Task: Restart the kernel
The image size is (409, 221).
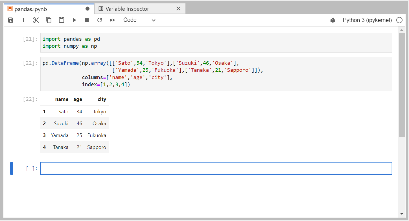Action: point(99,20)
